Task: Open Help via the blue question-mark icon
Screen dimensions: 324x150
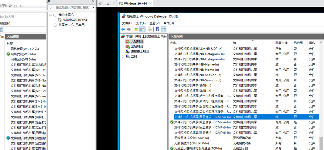Action: tap(157, 29)
